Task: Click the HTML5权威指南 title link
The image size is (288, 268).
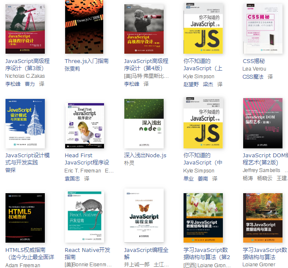Action: (x=30, y=254)
